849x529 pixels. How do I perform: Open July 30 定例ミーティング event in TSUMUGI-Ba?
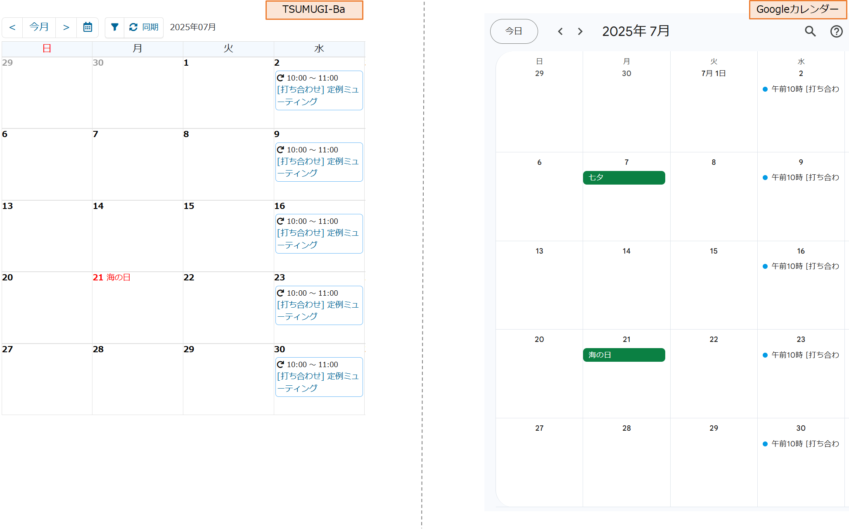pos(319,377)
